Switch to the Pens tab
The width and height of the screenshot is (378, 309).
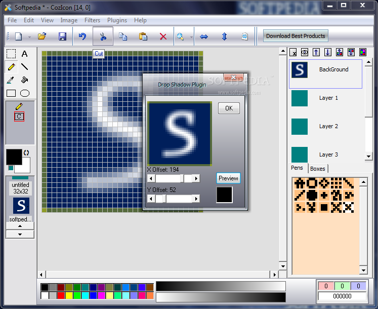coord(297,168)
